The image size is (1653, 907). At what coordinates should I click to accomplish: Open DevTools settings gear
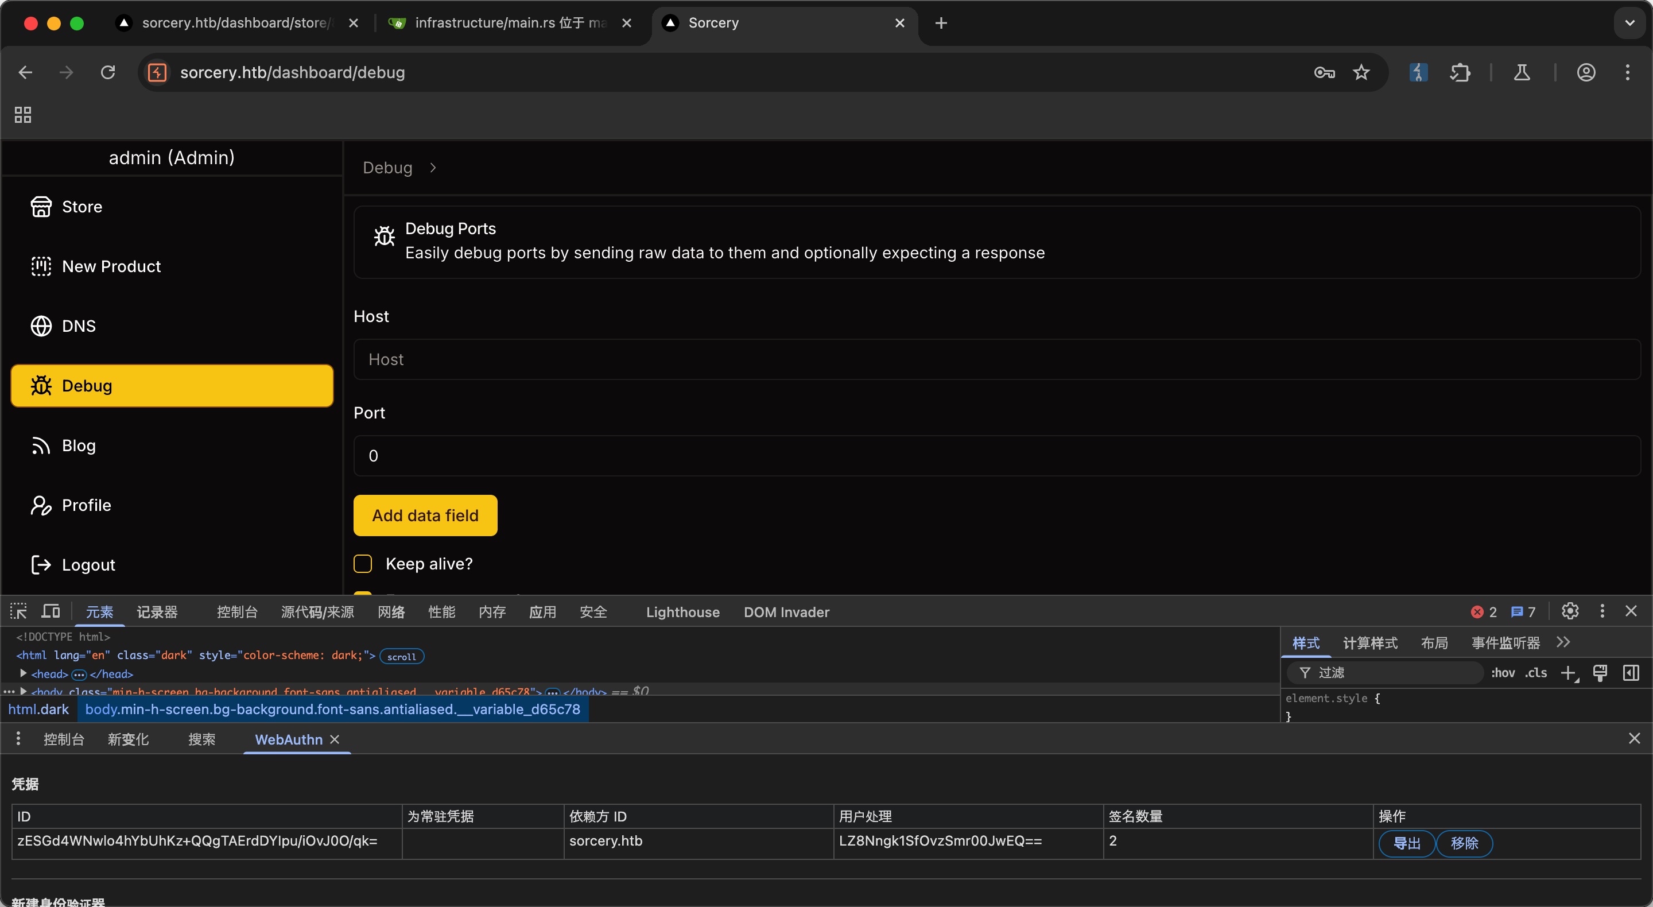coord(1570,612)
